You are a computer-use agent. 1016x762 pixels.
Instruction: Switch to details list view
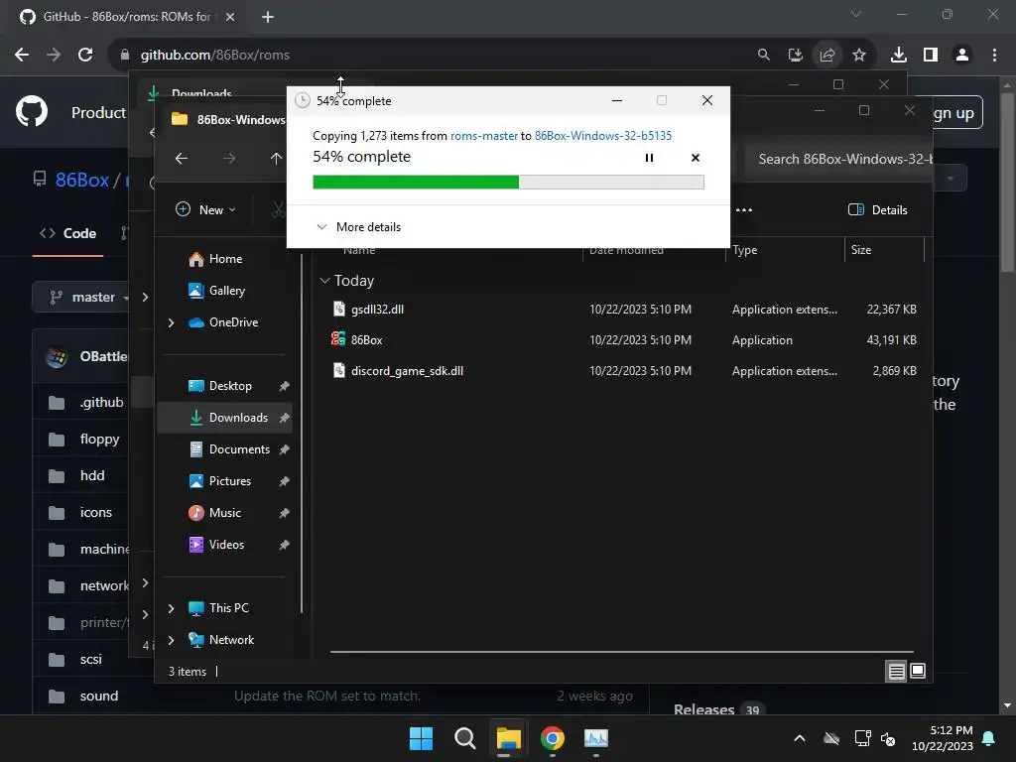pyautogui.click(x=896, y=672)
